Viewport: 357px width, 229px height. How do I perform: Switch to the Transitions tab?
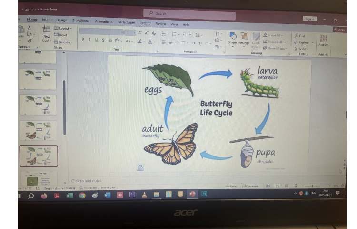(80, 21)
